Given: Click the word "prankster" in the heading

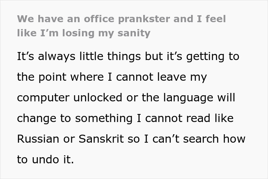Looking at the screenshot, I should pos(144,19).
